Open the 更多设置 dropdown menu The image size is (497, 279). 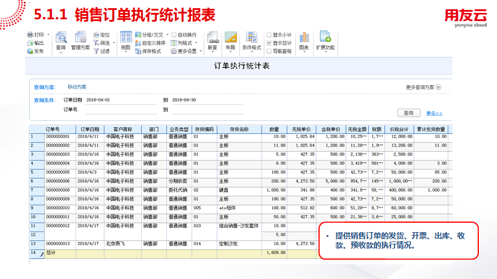(187, 51)
